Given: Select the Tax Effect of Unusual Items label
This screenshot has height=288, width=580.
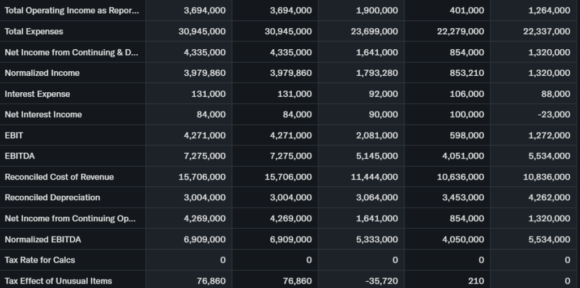Looking at the screenshot, I should tap(58, 281).
